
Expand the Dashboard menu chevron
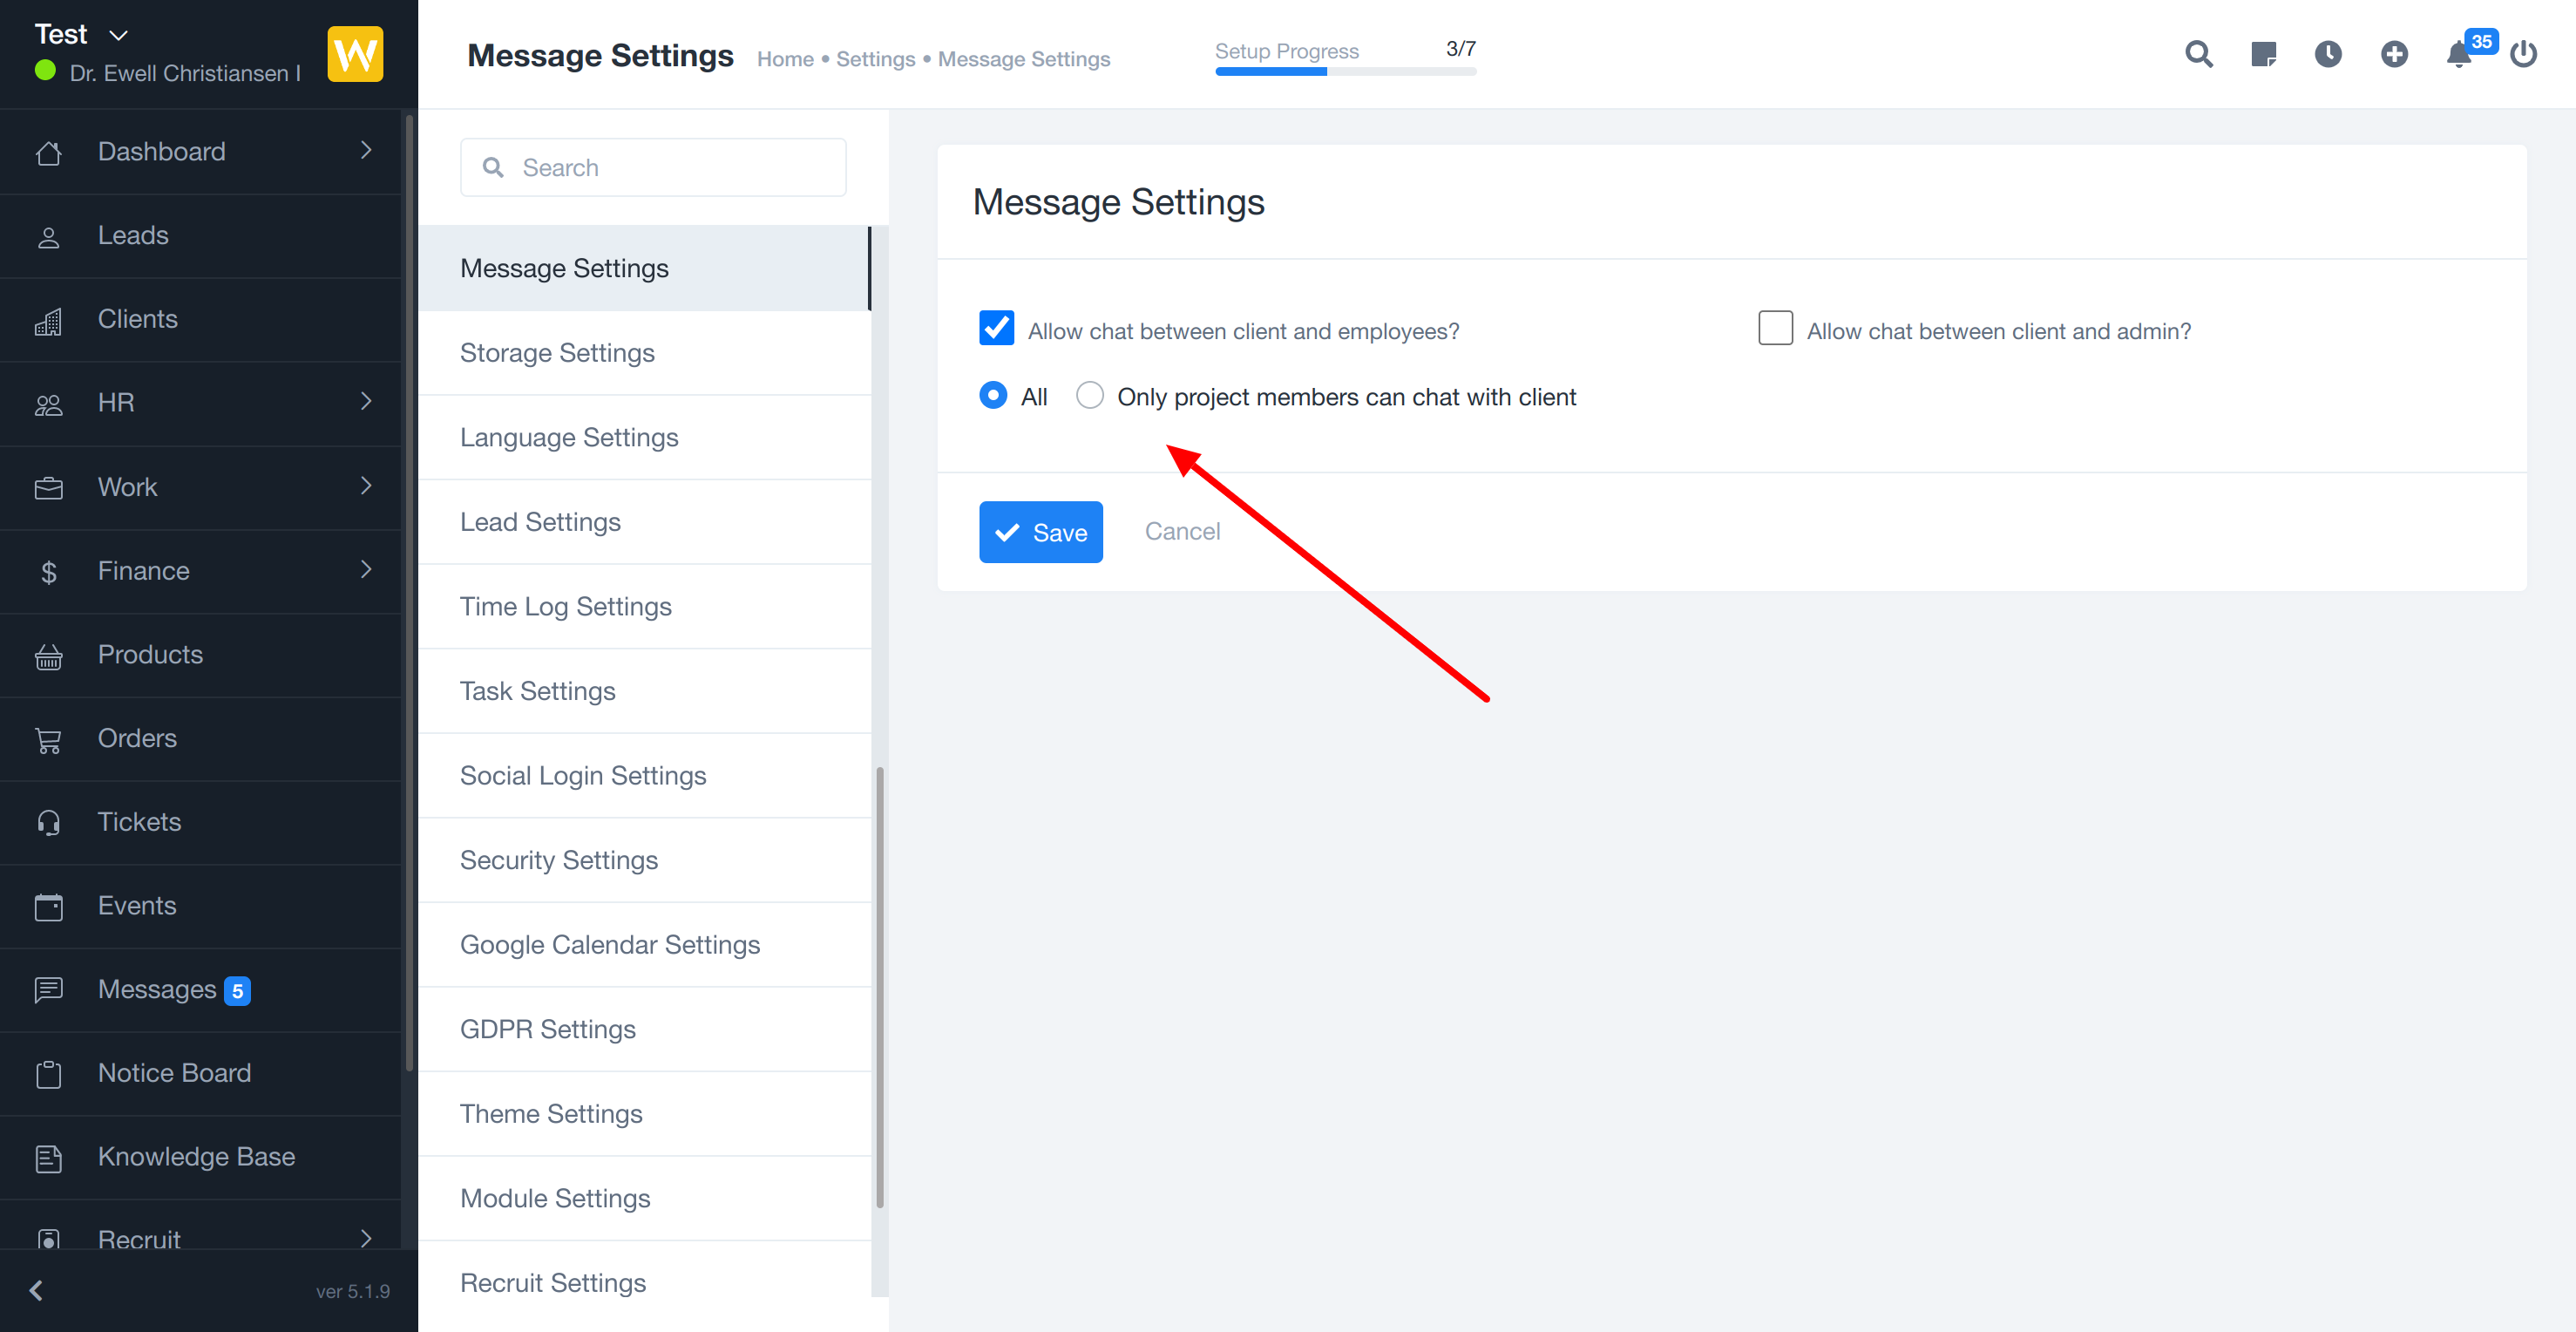click(x=366, y=151)
